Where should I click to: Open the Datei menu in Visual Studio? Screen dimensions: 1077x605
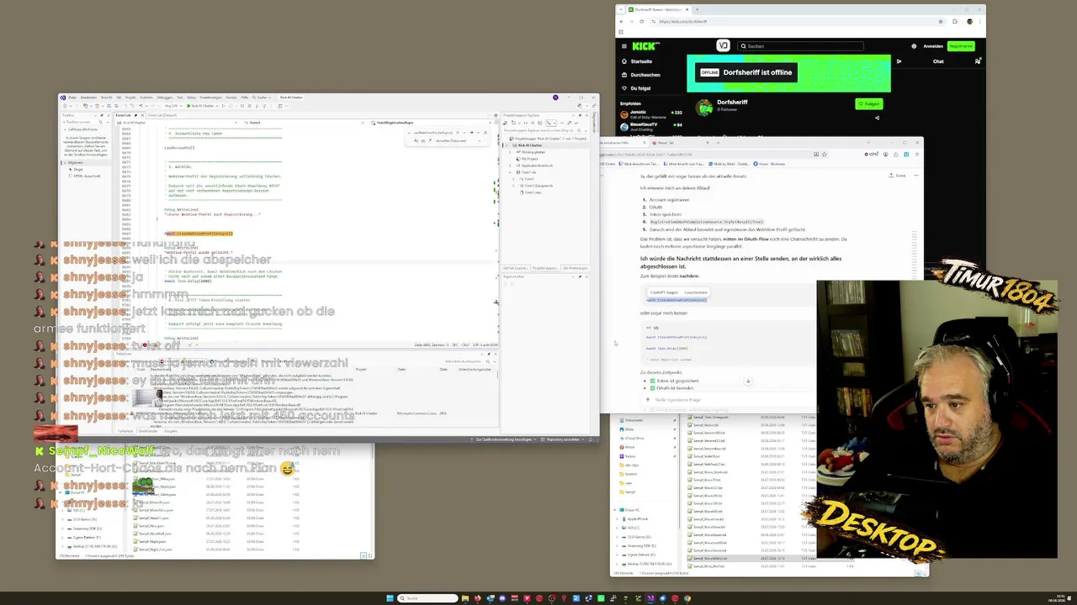72,97
